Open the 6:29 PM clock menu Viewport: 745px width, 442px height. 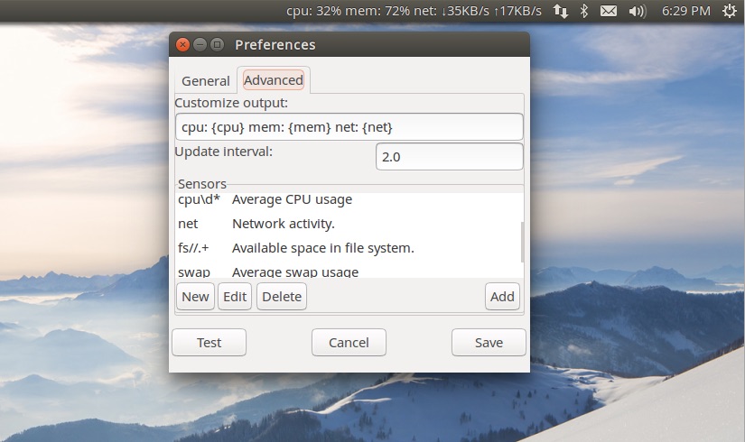[685, 11]
